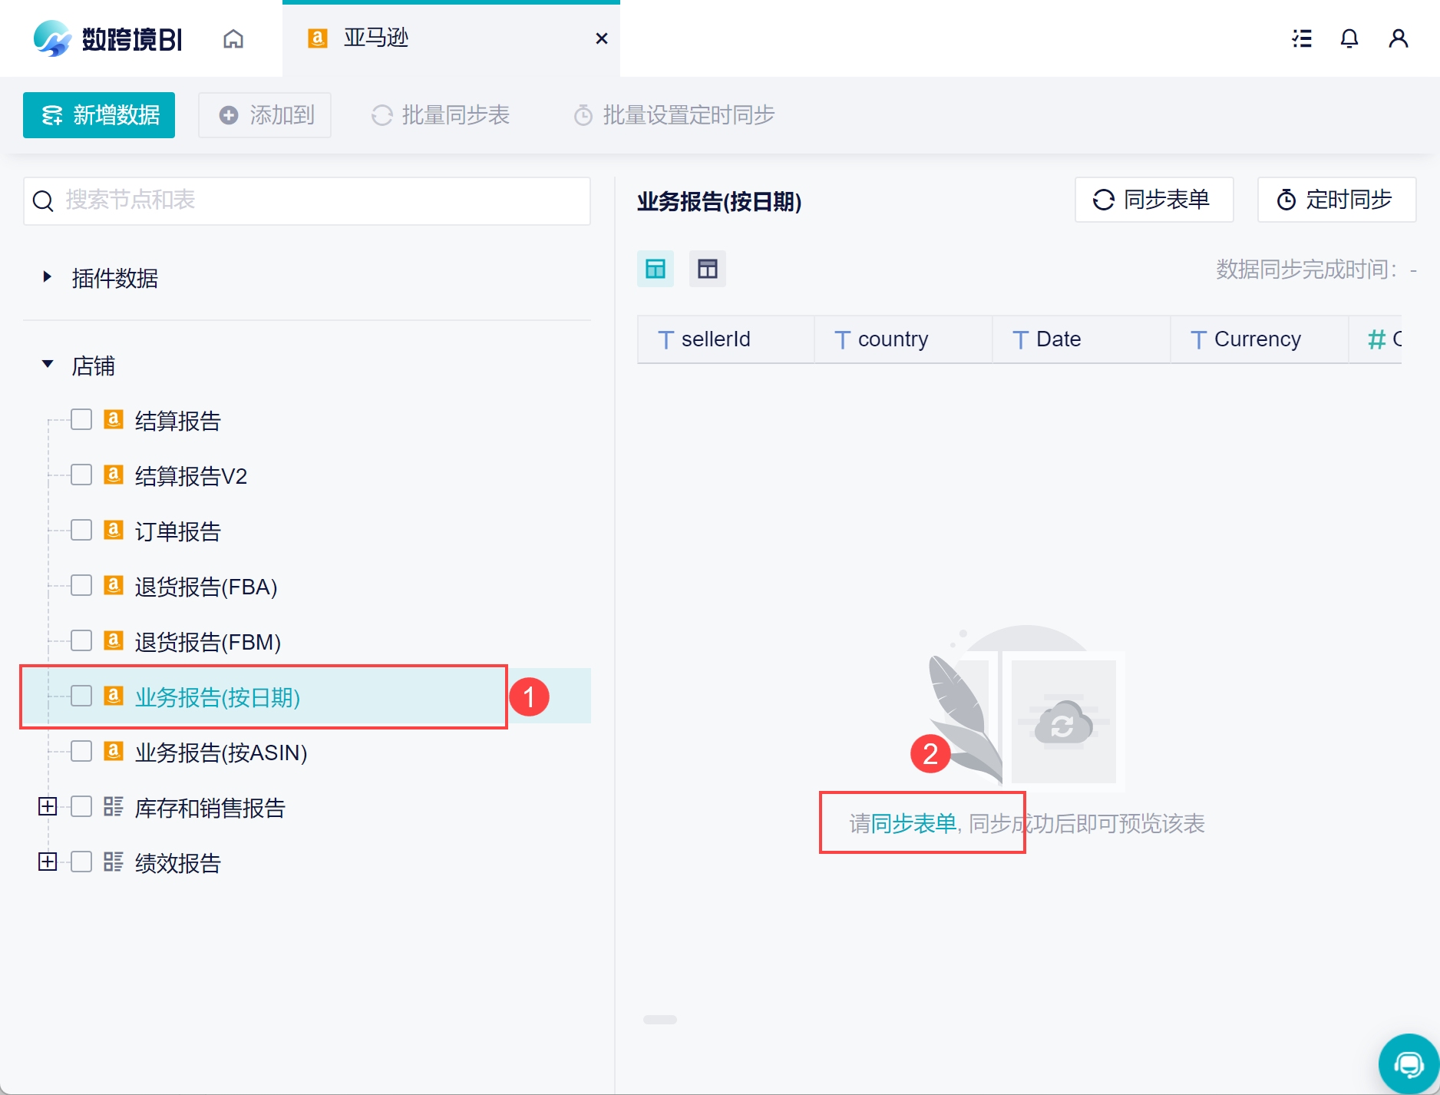The height and width of the screenshot is (1095, 1440).
Task: Click the 数跨境BI logo
Action: (107, 38)
